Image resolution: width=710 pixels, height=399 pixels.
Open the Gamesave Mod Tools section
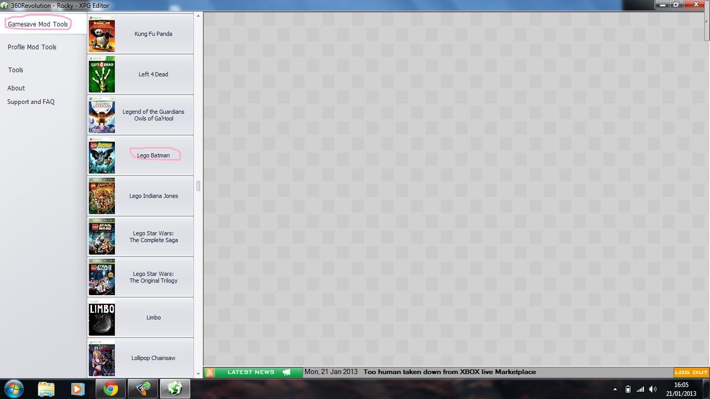(37, 24)
